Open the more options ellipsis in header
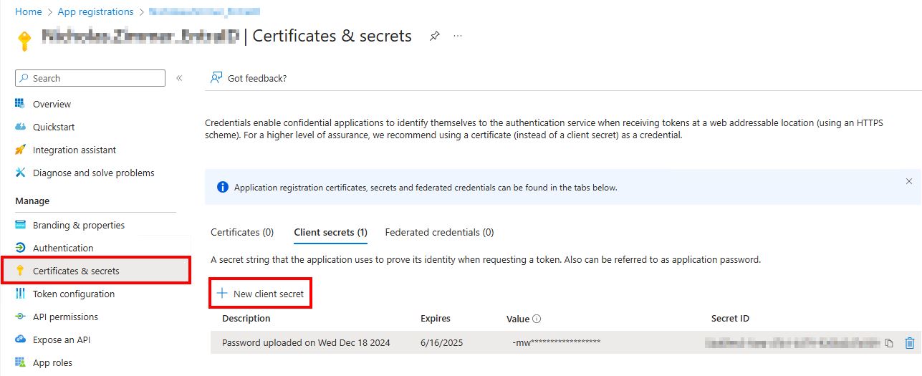 click(458, 36)
